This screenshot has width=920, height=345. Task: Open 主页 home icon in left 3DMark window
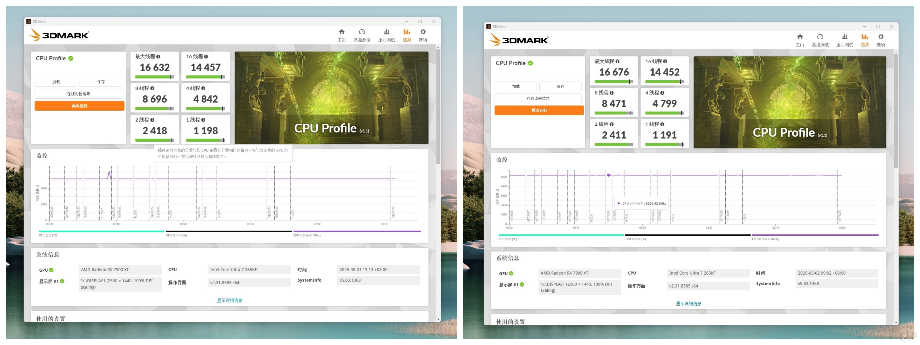coord(342,32)
